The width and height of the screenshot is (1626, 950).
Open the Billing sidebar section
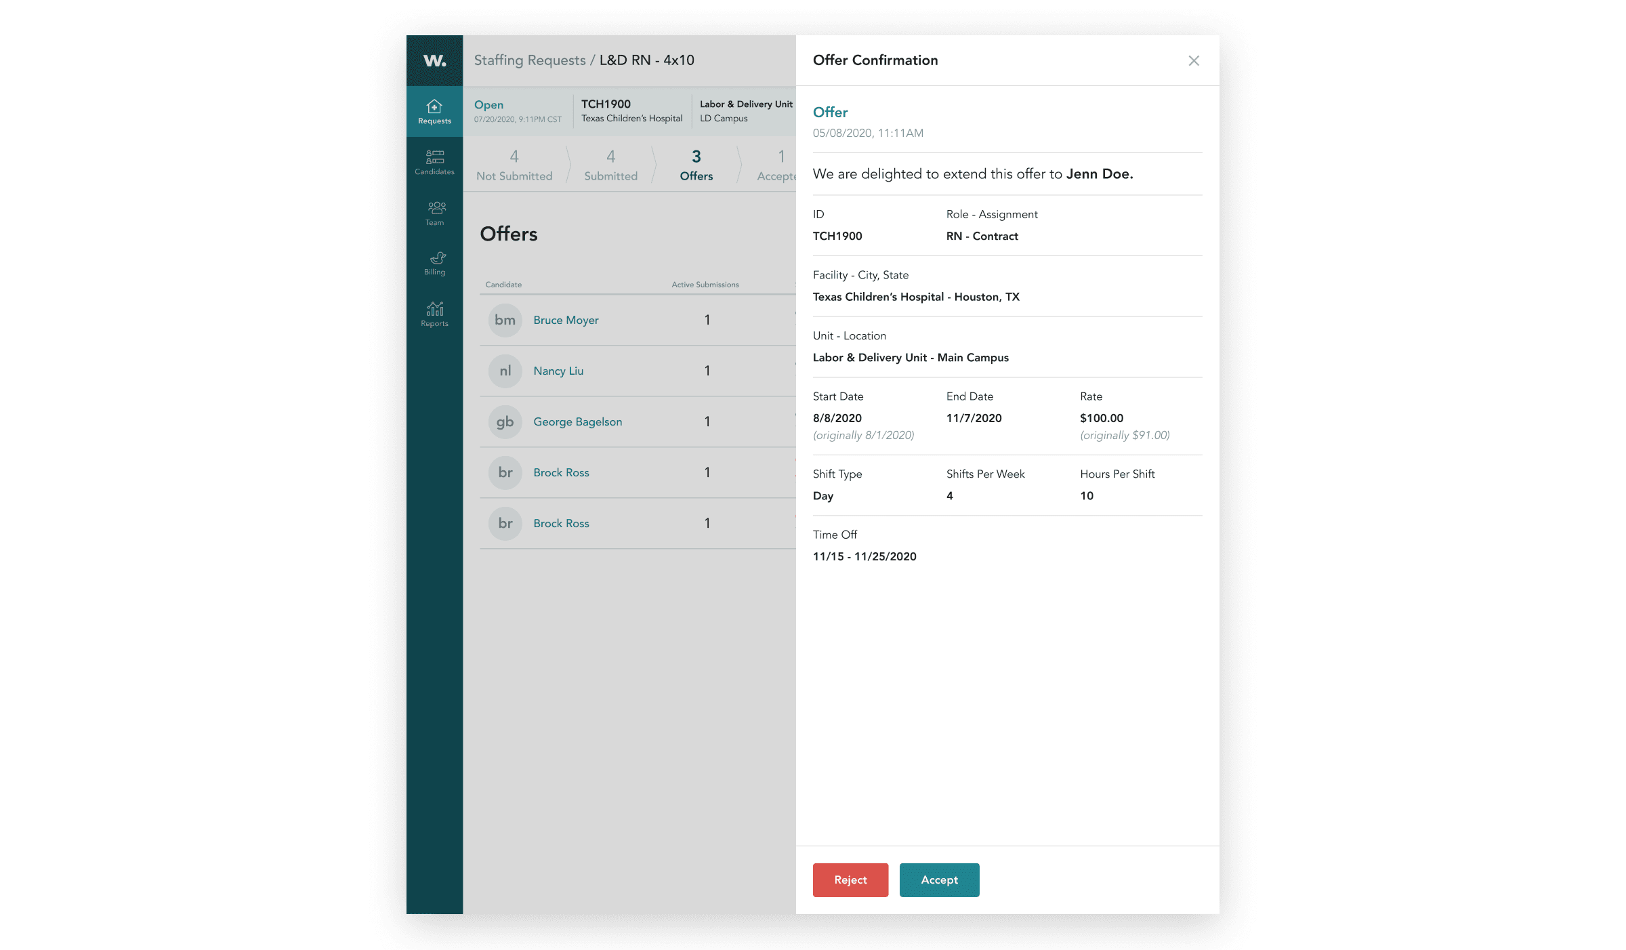coord(434,264)
